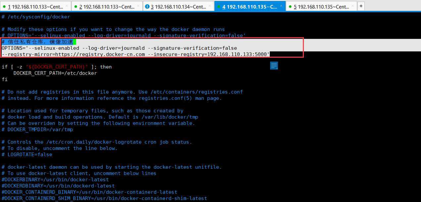Click the 'Do not add registries' comment line
This screenshot has width=421, height=202.
[x=122, y=92]
